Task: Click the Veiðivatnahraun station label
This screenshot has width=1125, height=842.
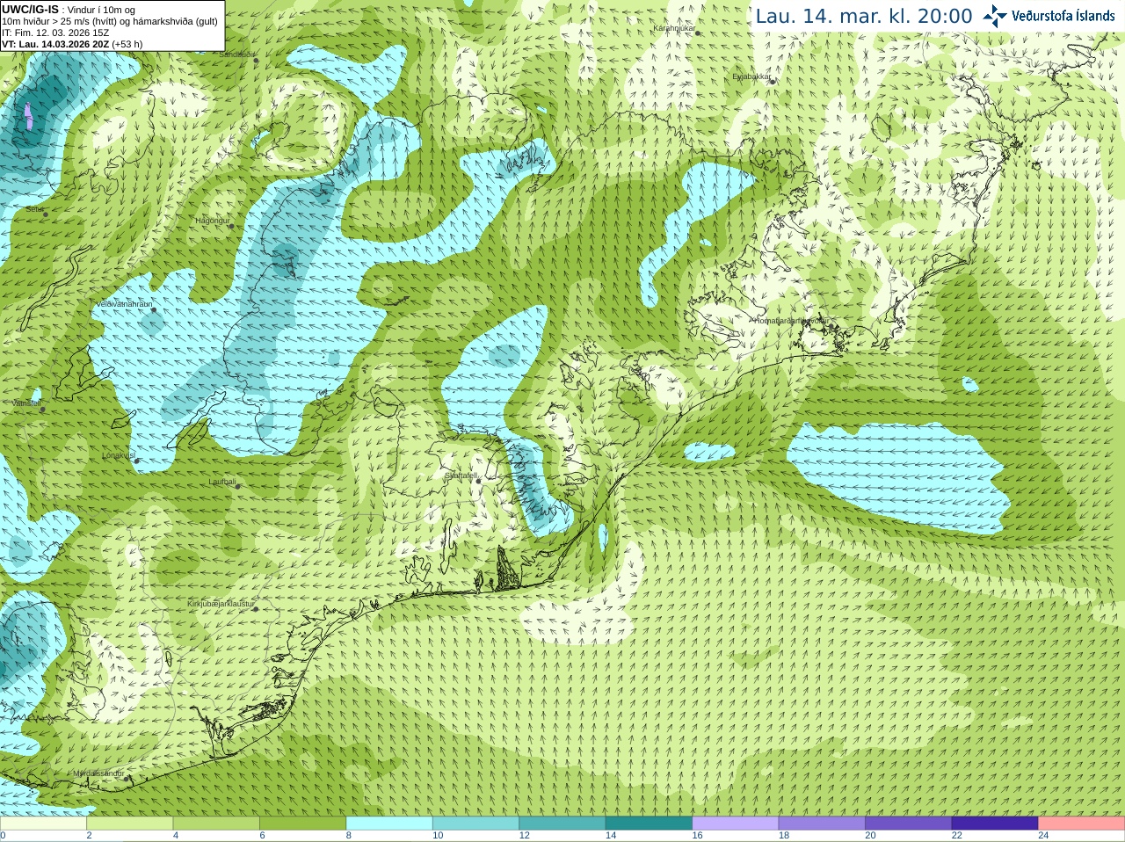Action: tap(124, 304)
